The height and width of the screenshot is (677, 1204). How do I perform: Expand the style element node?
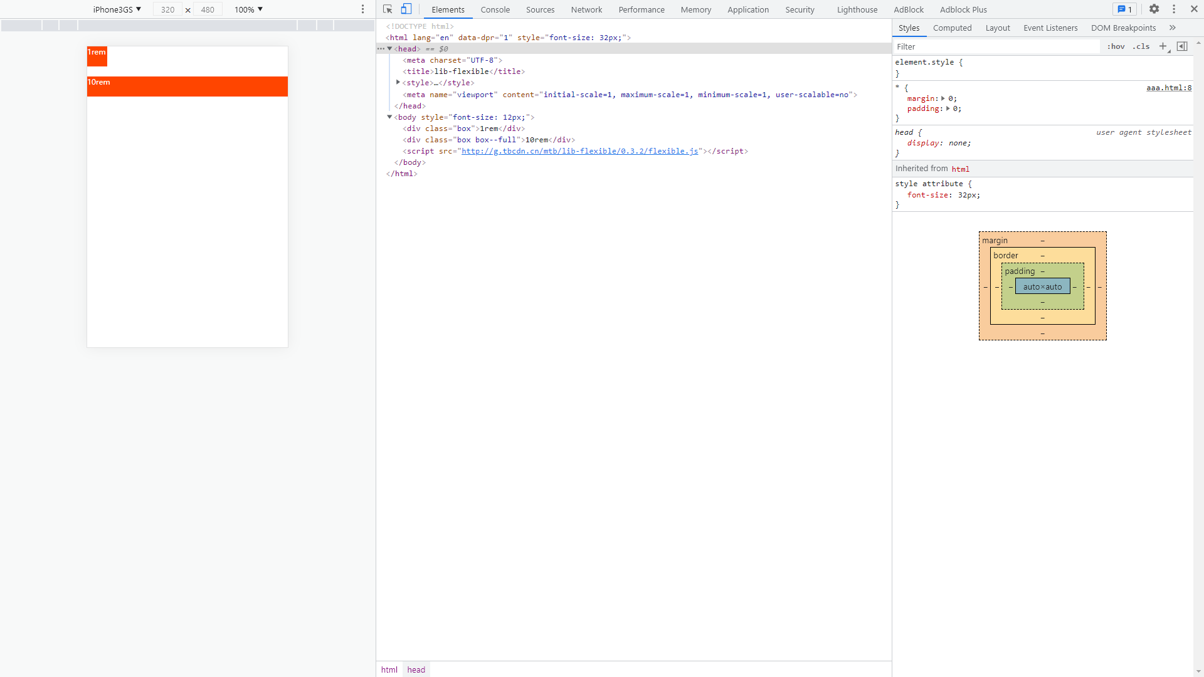(398, 83)
